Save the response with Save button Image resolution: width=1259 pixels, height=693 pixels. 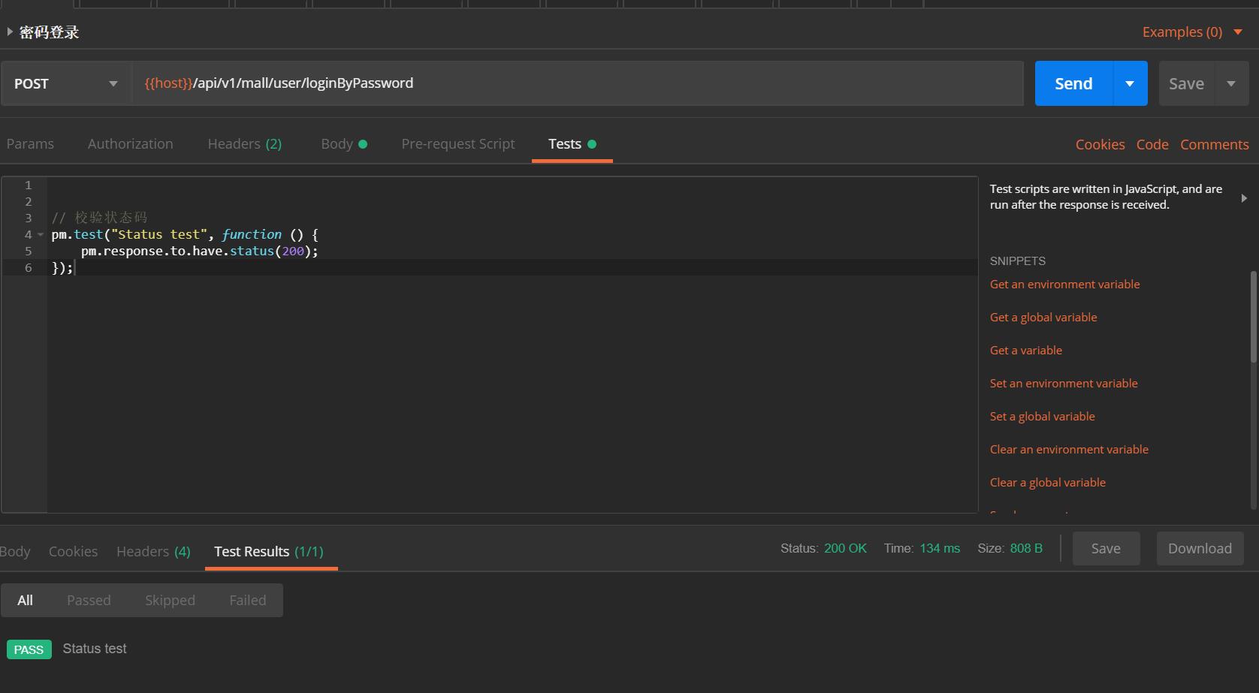(1106, 548)
